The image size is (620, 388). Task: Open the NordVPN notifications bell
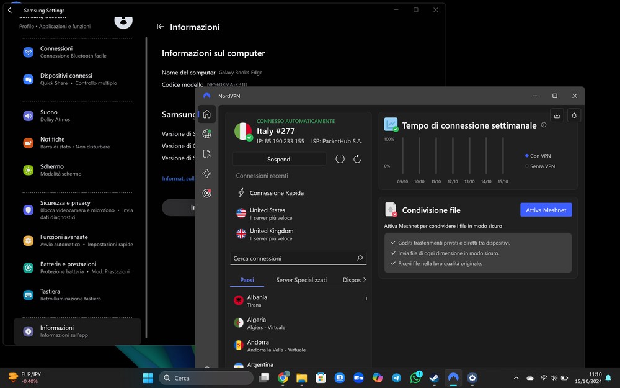(x=574, y=115)
